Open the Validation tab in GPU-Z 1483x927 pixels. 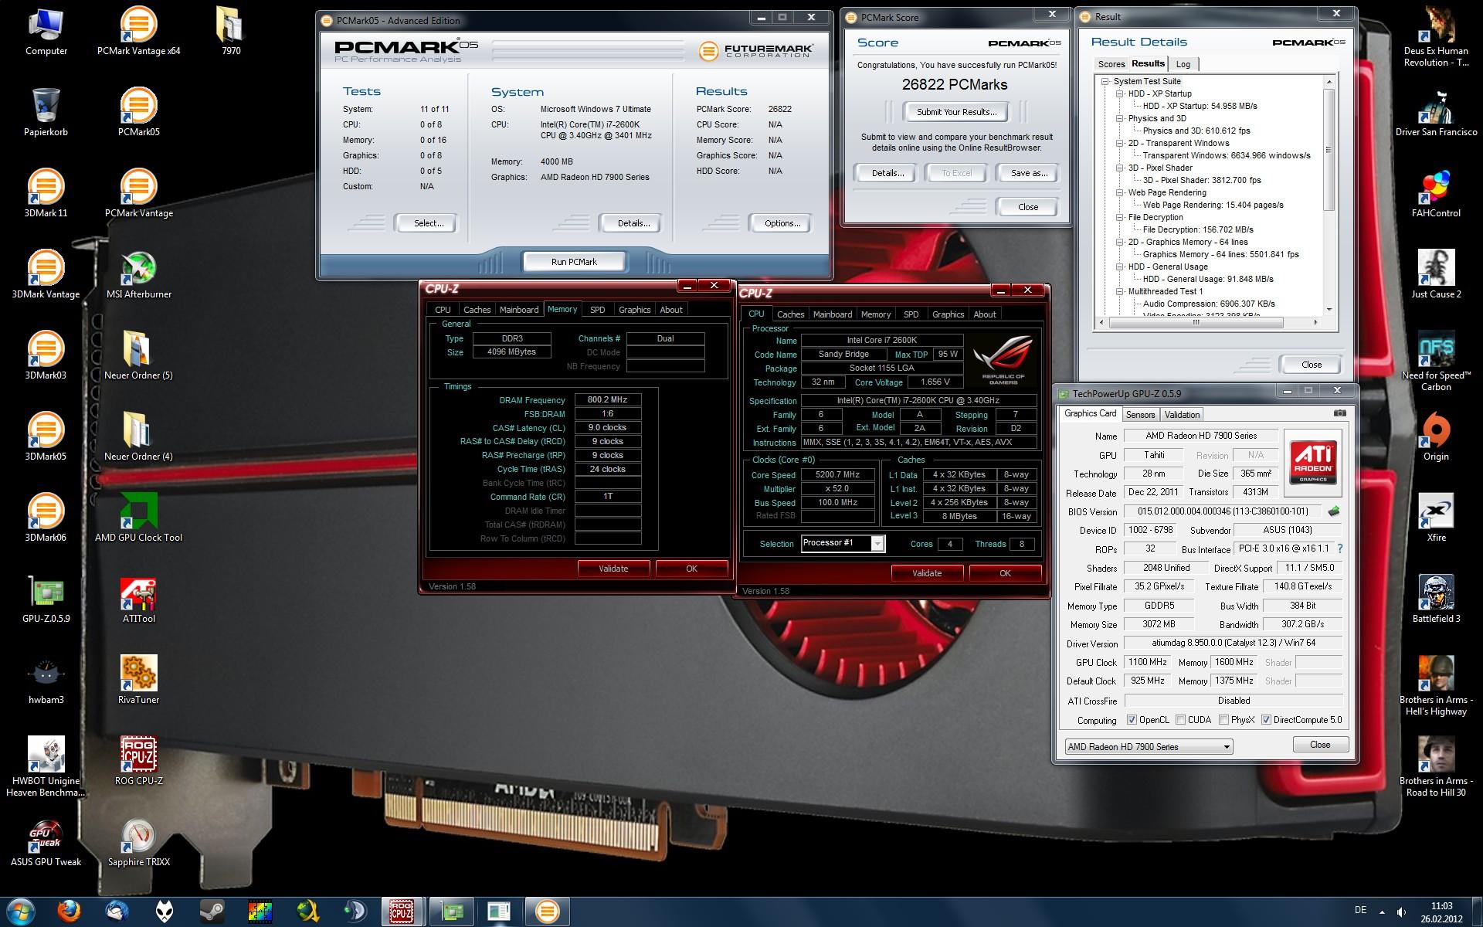point(1182,415)
